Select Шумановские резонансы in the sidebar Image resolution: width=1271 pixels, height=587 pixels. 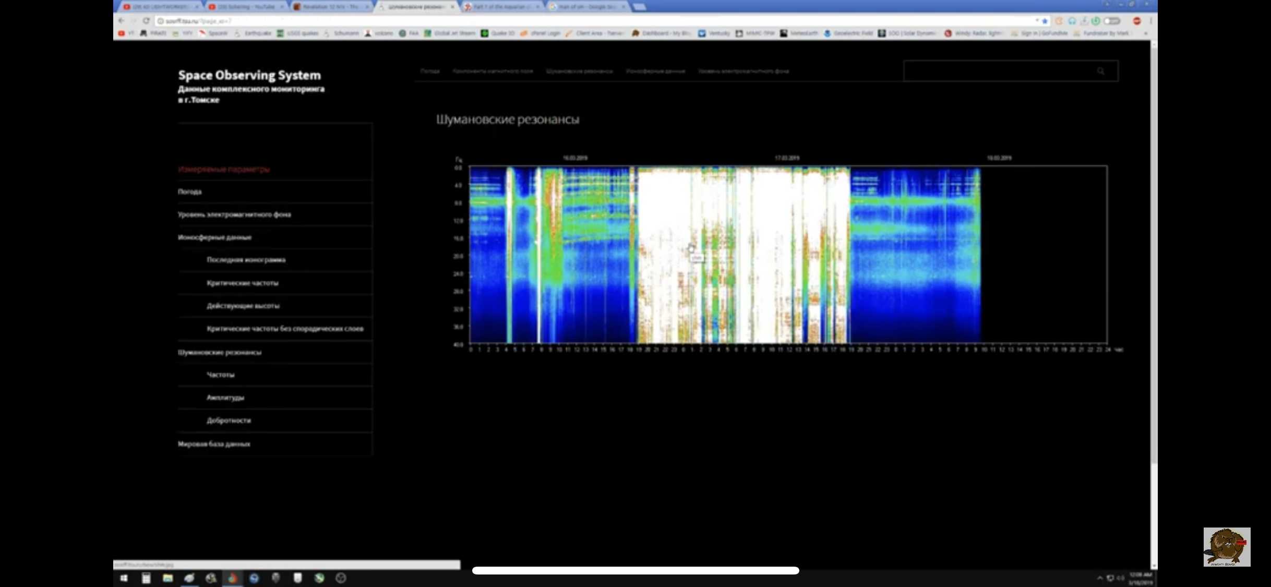pyautogui.click(x=219, y=352)
